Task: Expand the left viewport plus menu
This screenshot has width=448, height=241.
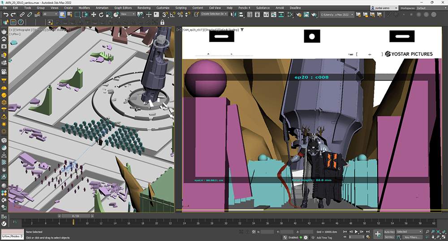Action: tap(11, 30)
